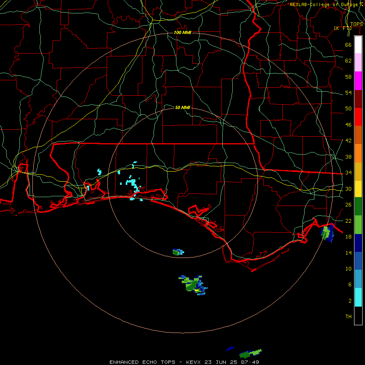Click the legend value "62"
365x365 pixels.
(348, 61)
